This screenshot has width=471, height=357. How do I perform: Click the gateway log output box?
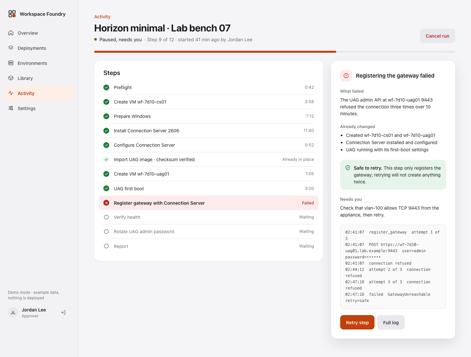393,266
